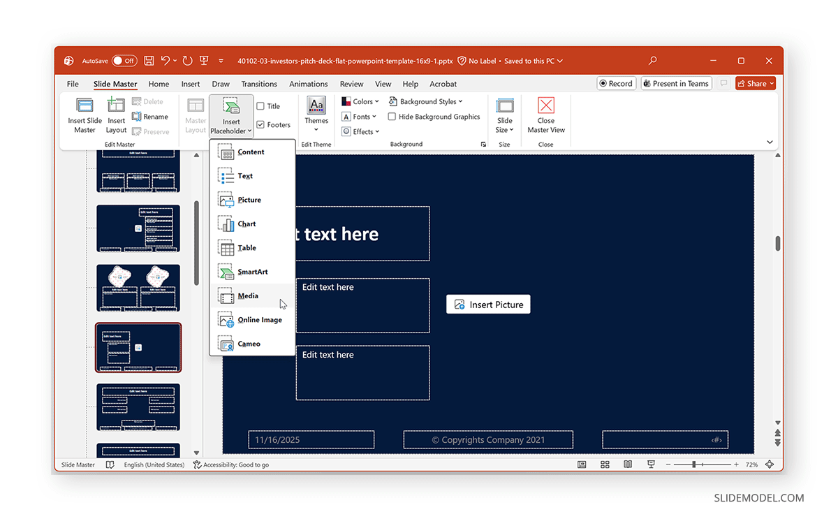Open the Background Styles dropdown
The height and width of the screenshot is (519, 838).
(426, 101)
